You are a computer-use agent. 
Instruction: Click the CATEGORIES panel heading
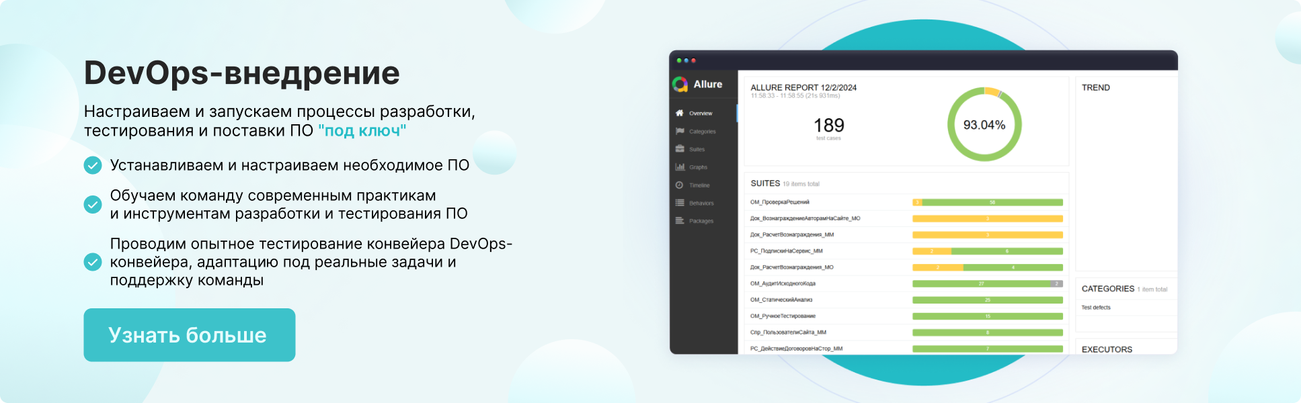coord(1108,289)
